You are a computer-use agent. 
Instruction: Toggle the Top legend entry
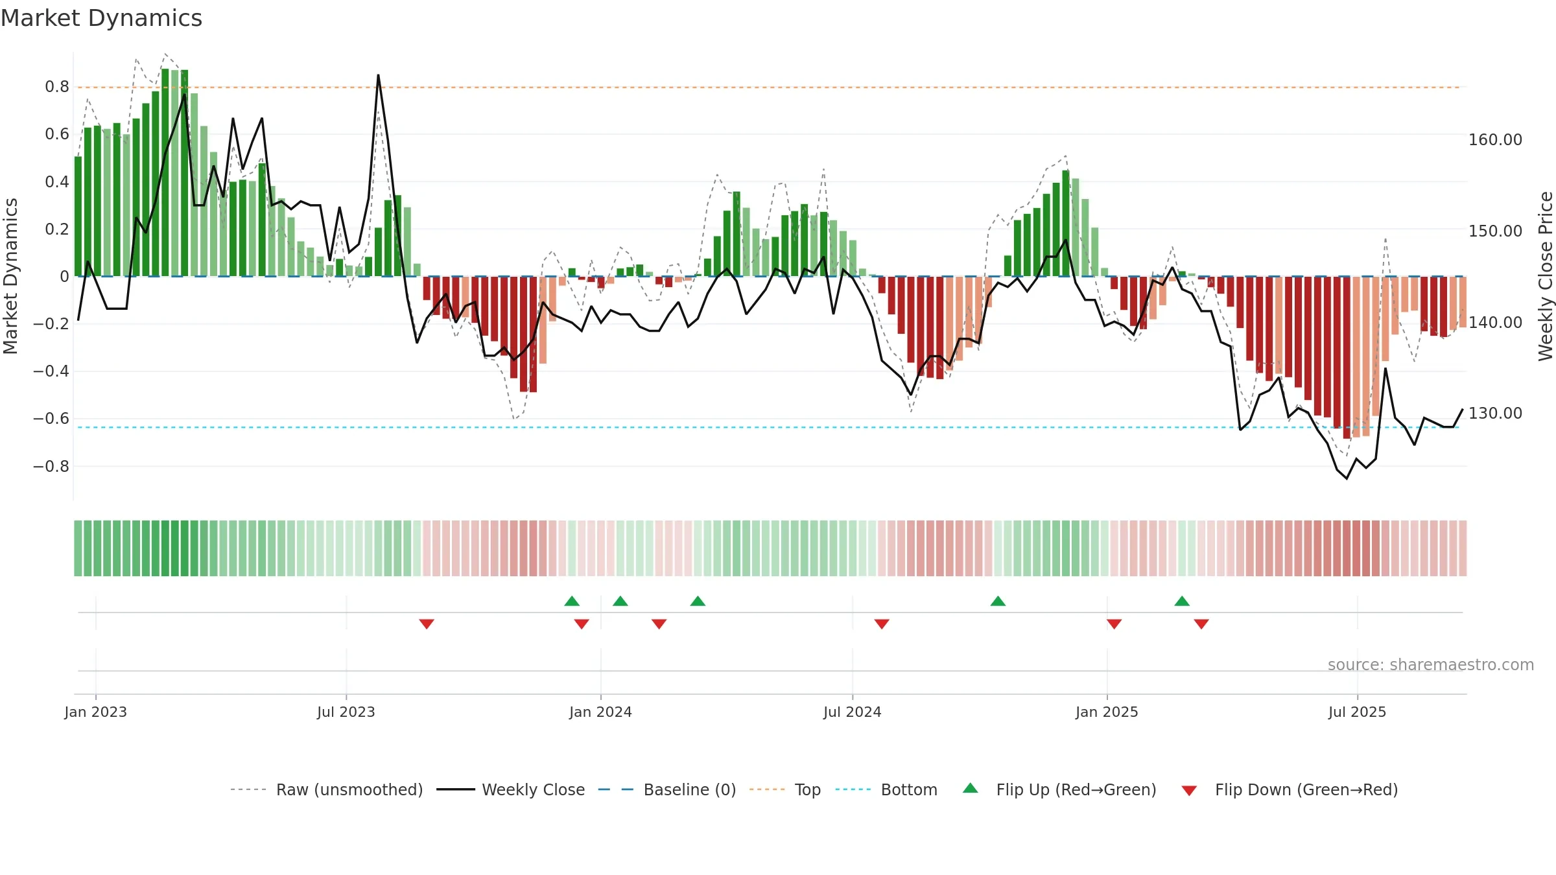coord(785,789)
